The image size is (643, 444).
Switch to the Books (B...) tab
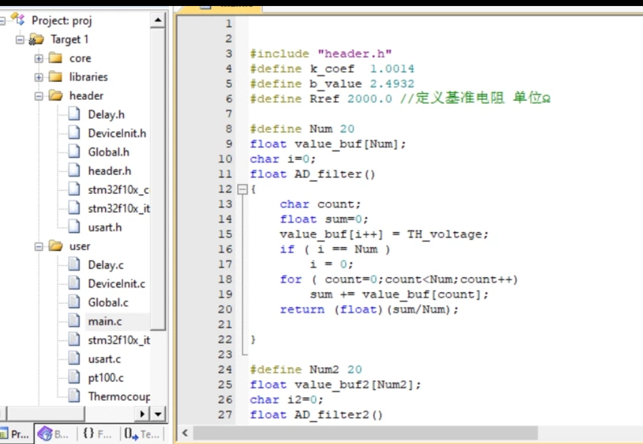coord(55,434)
